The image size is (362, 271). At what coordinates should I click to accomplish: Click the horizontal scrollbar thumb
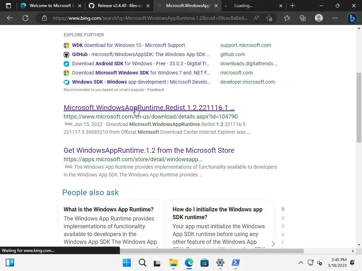tap(212, 251)
